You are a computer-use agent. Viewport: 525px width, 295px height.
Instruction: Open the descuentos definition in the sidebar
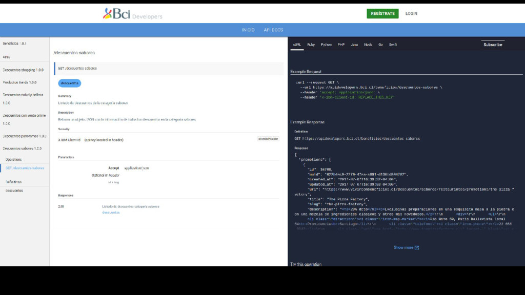coord(14,191)
